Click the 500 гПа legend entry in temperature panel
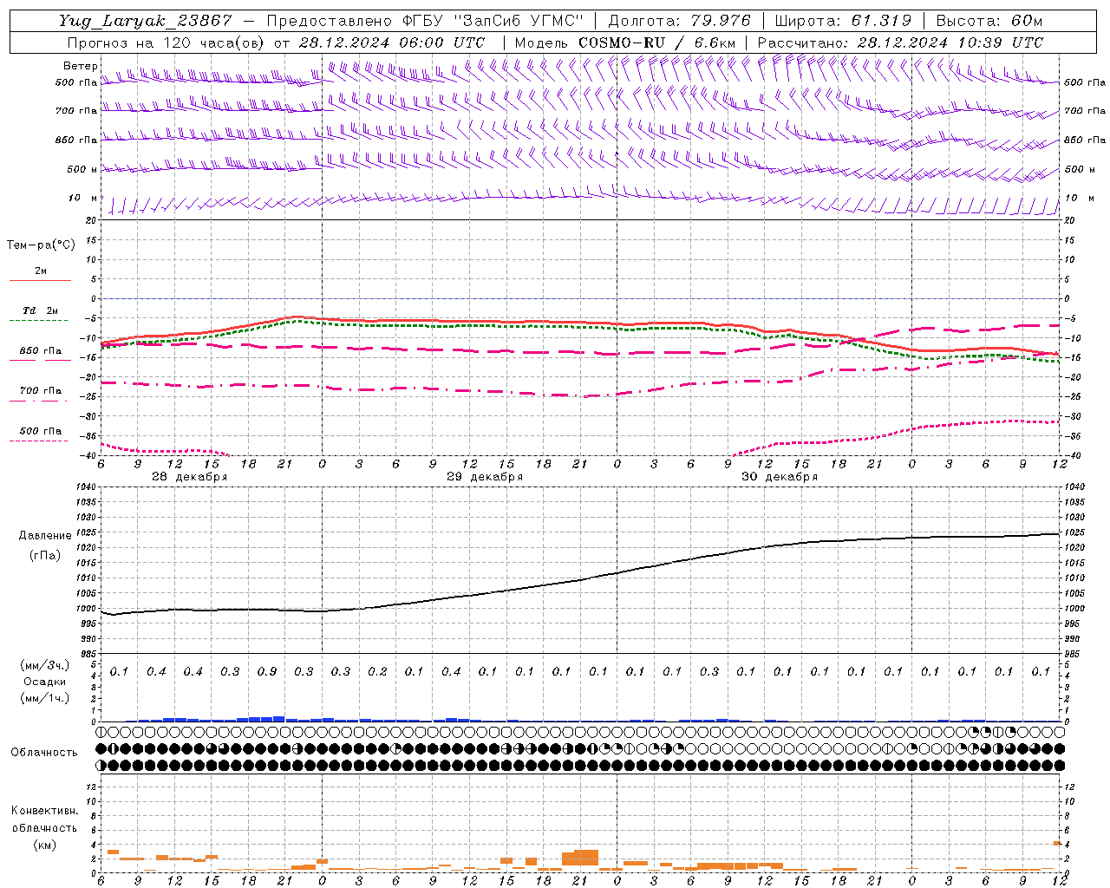This screenshot has height=888, width=1110. tap(41, 431)
